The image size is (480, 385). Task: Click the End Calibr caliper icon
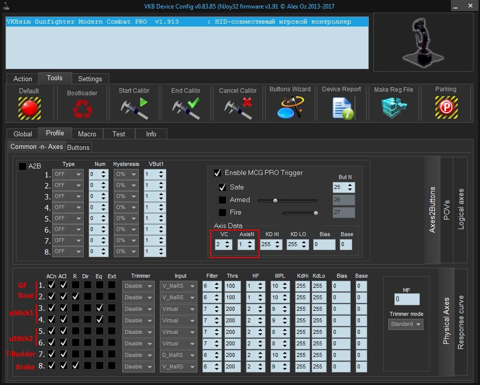click(x=185, y=108)
